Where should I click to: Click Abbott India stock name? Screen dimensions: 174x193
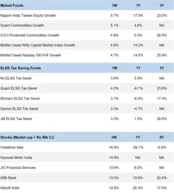pyautogui.click(x=10, y=188)
